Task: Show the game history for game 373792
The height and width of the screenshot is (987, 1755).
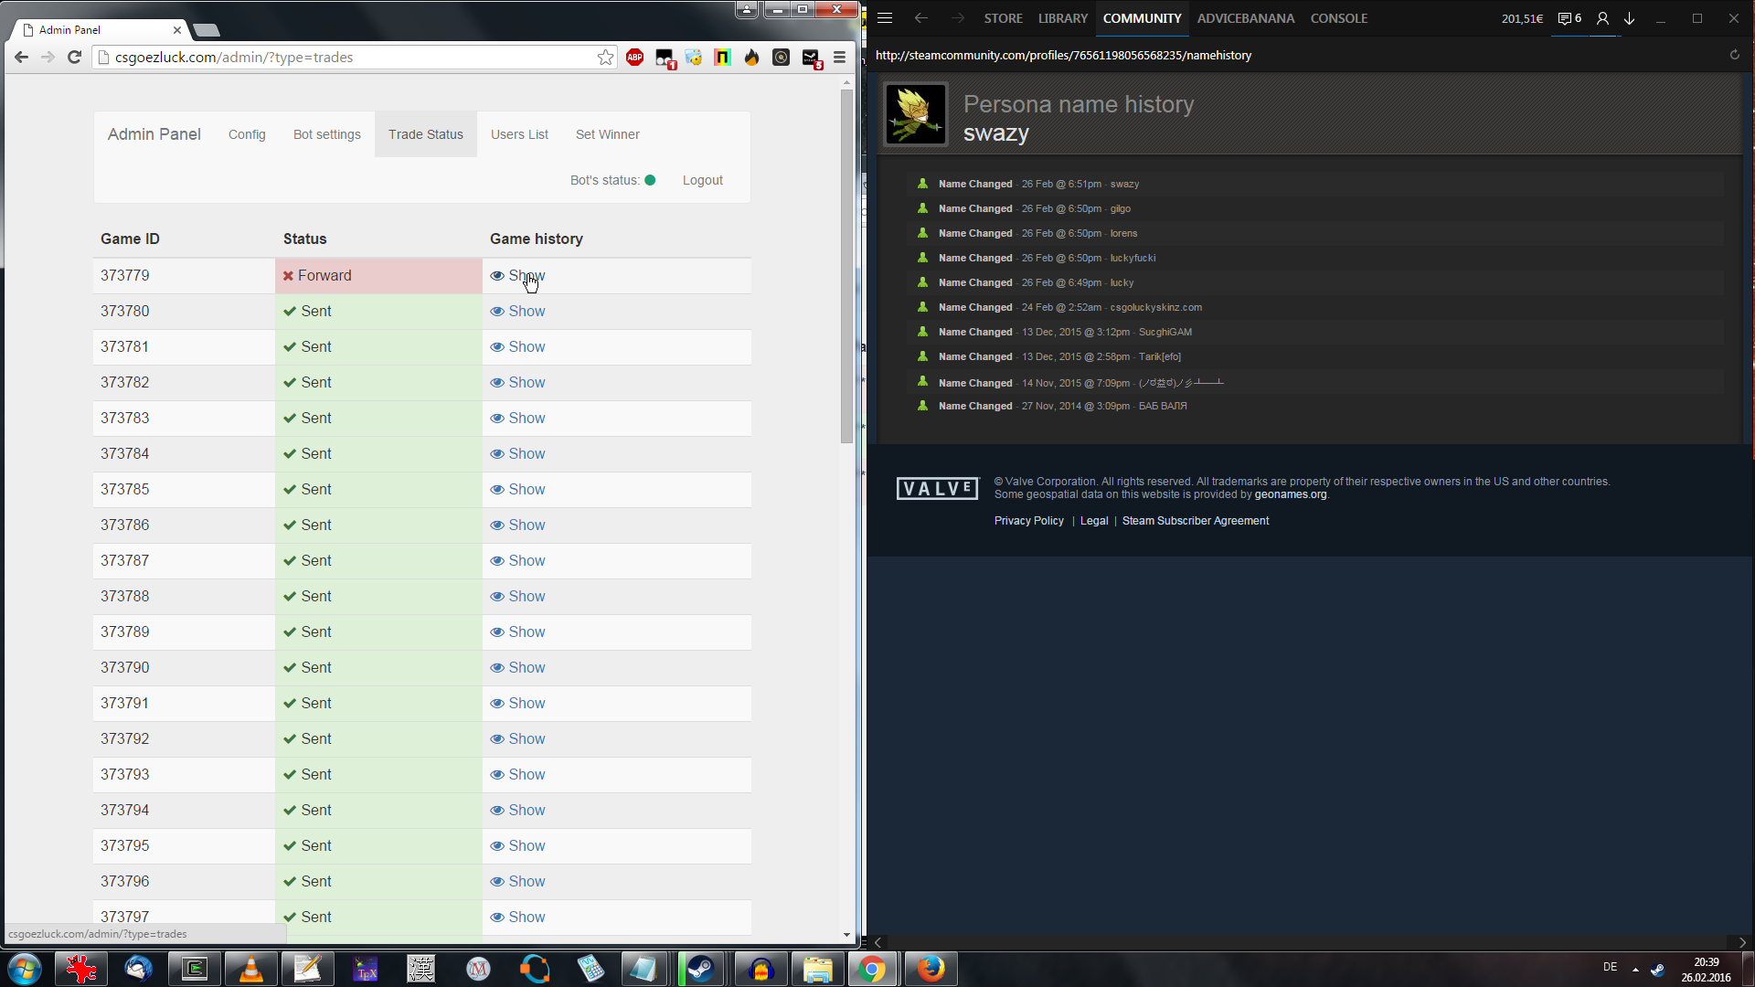Action: tap(526, 739)
